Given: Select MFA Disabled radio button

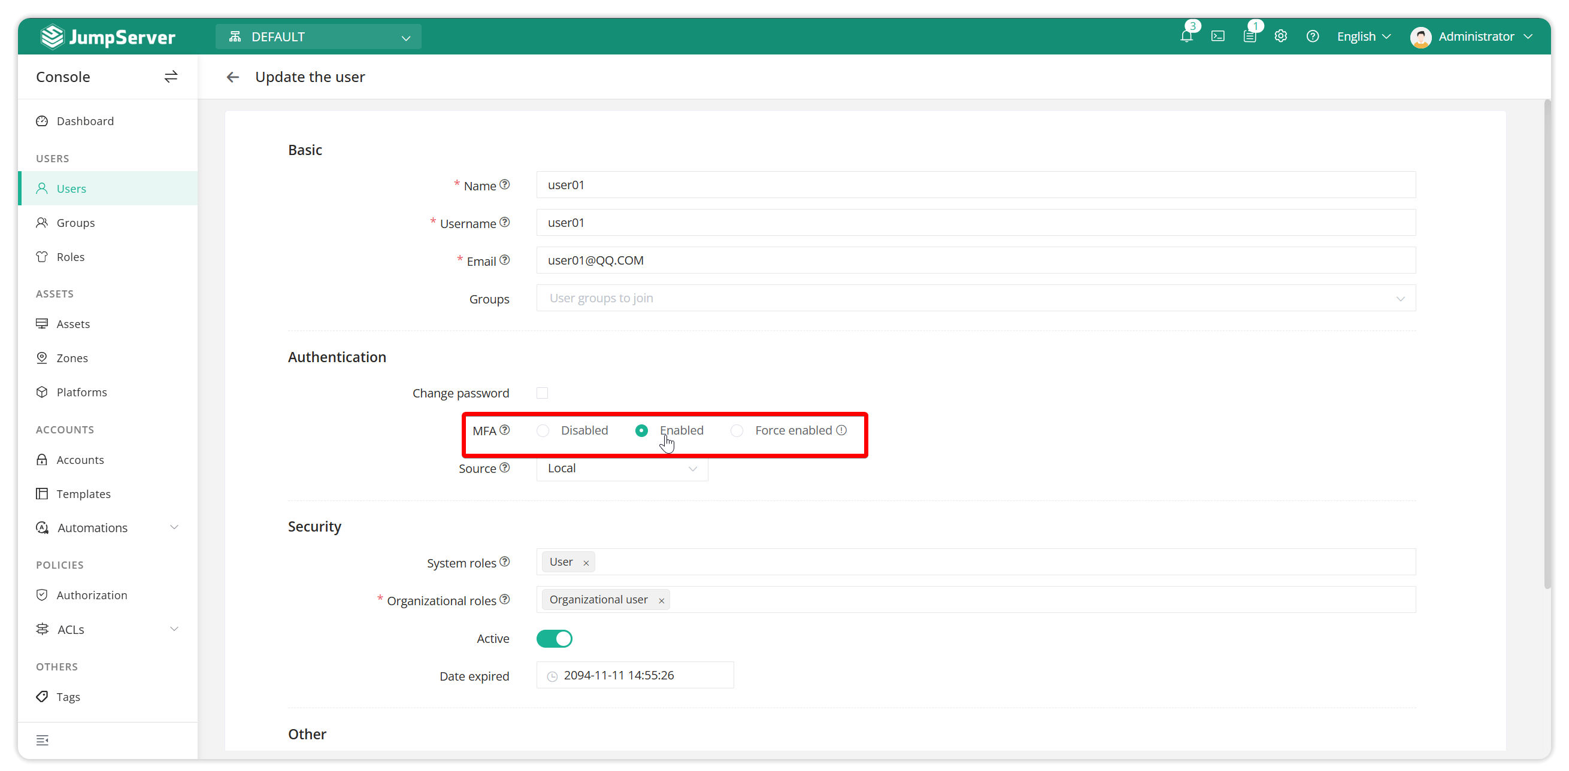Looking at the screenshot, I should click(543, 430).
